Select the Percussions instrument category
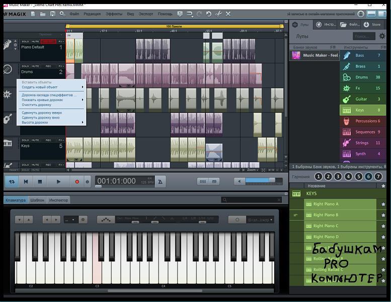This screenshot has height=302, width=391. coord(363,121)
